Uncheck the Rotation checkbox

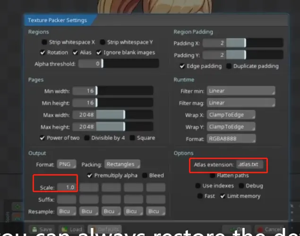(43, 52)
